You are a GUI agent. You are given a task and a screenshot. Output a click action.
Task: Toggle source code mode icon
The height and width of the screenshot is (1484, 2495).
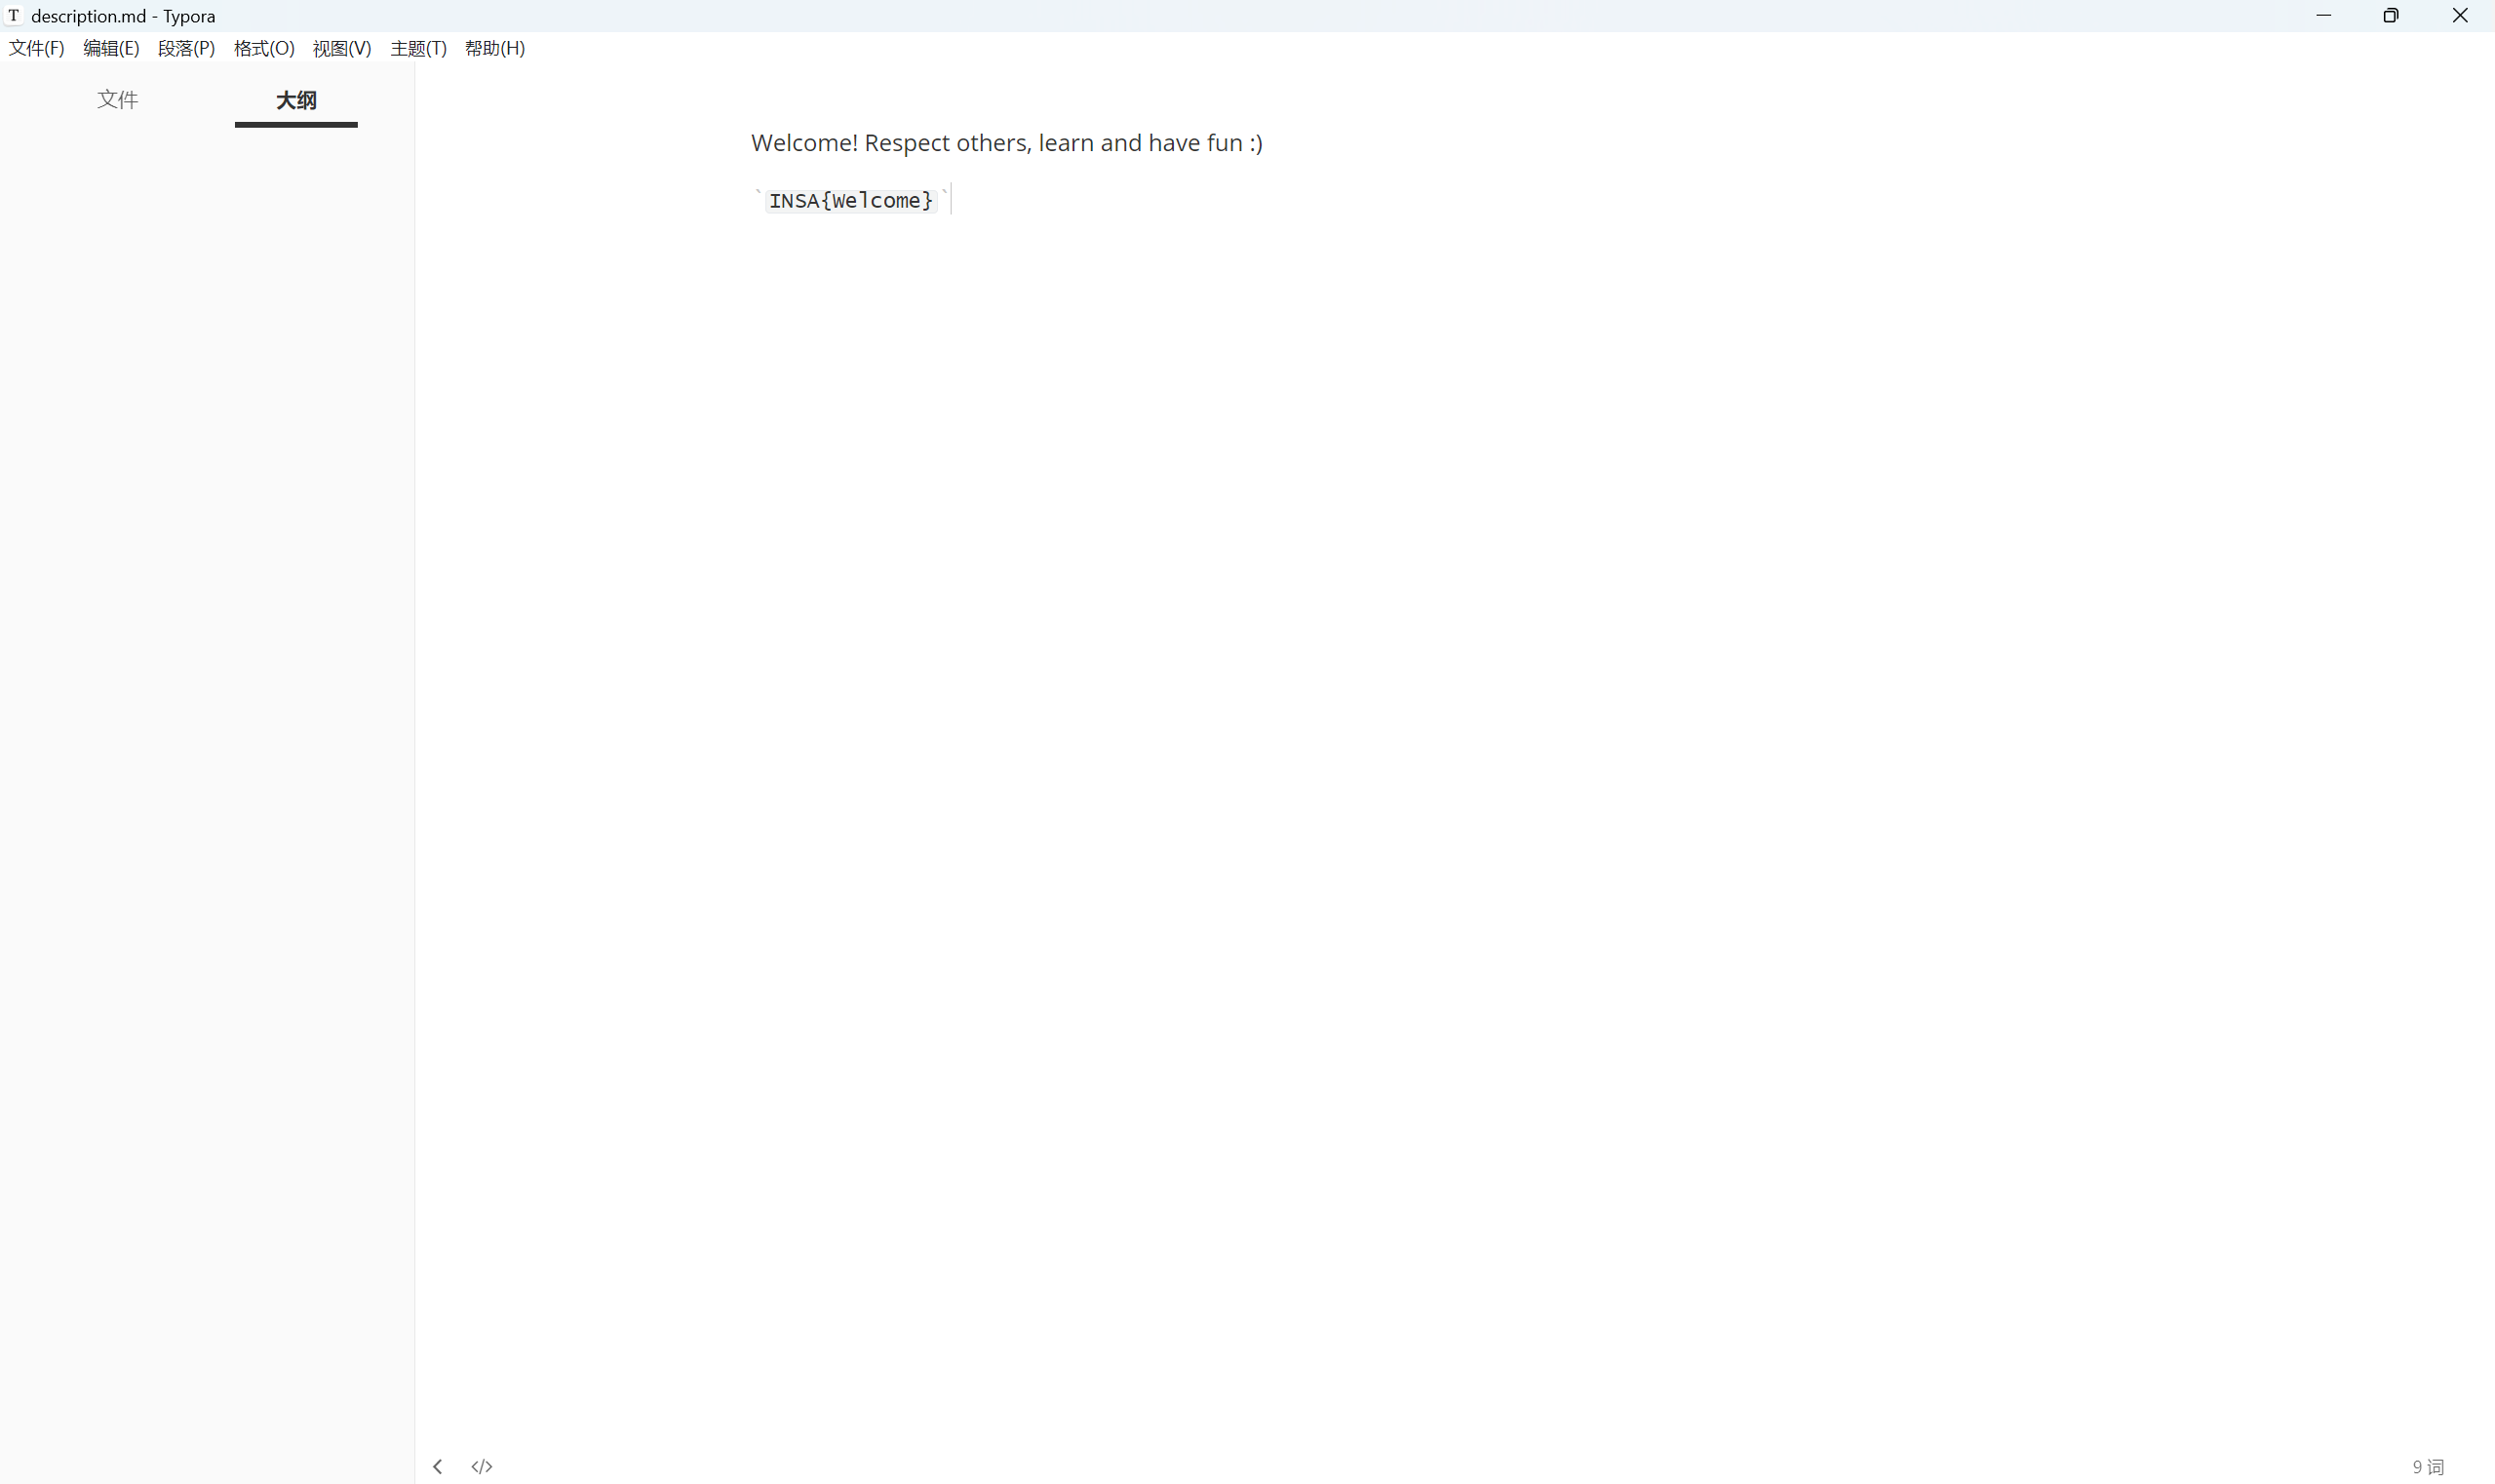482,1466
